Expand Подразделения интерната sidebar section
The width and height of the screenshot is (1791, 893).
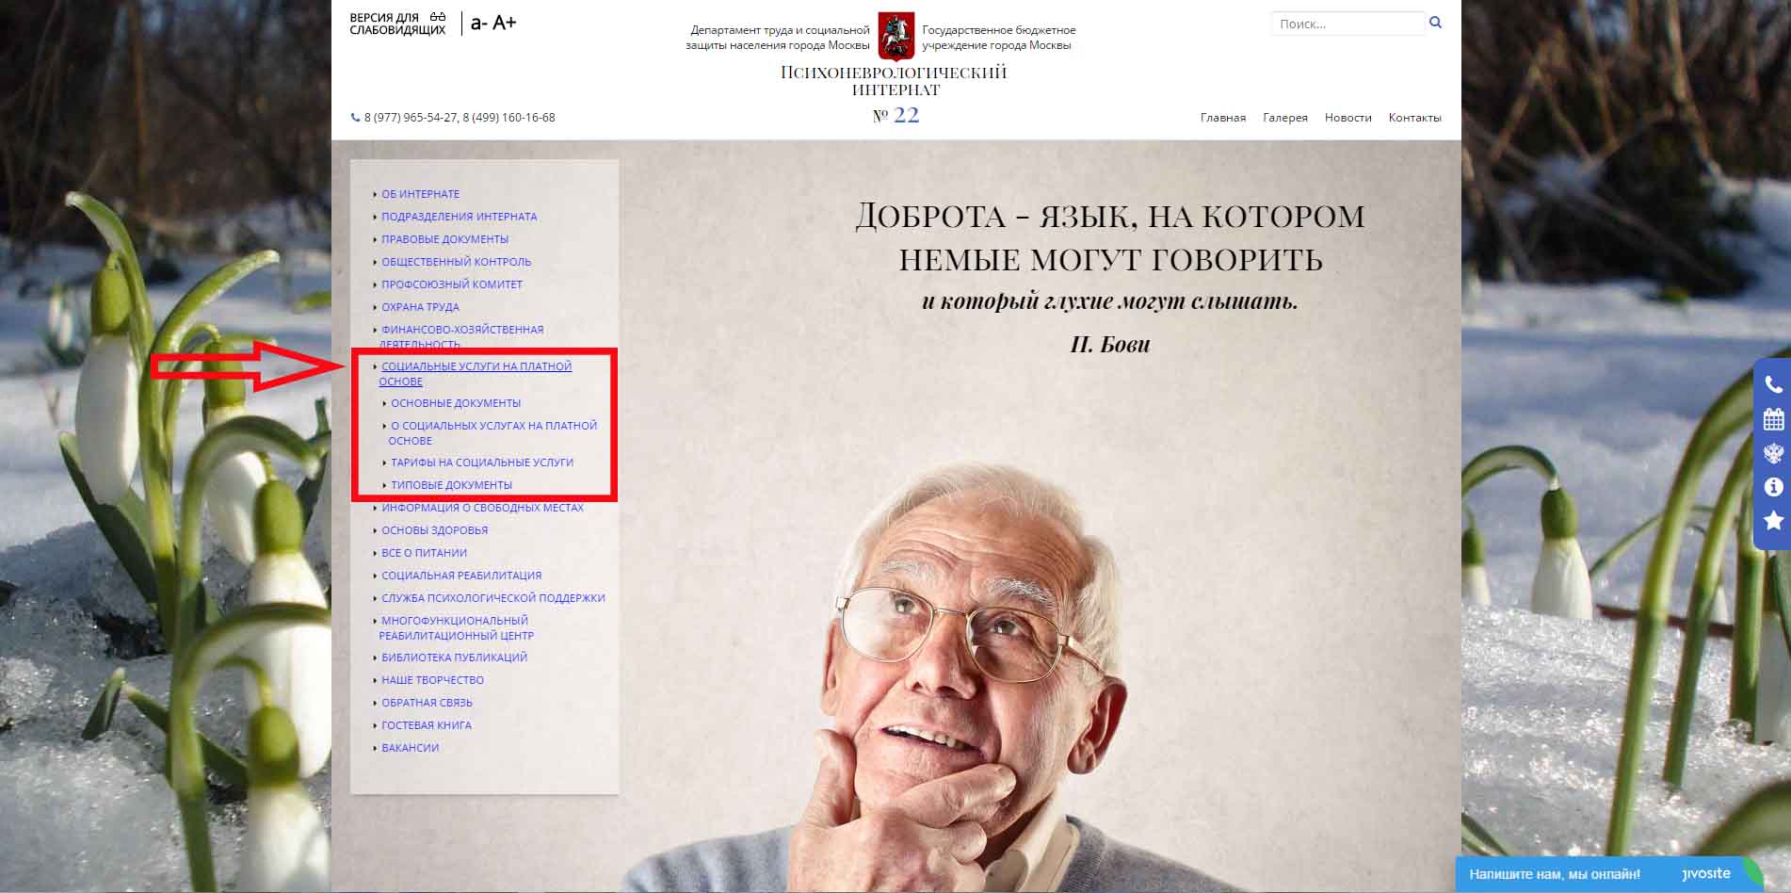coord(459,217)
